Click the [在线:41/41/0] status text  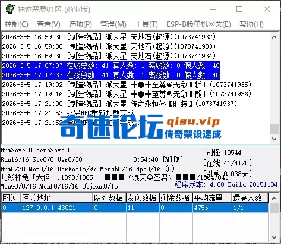pos(228,163)
